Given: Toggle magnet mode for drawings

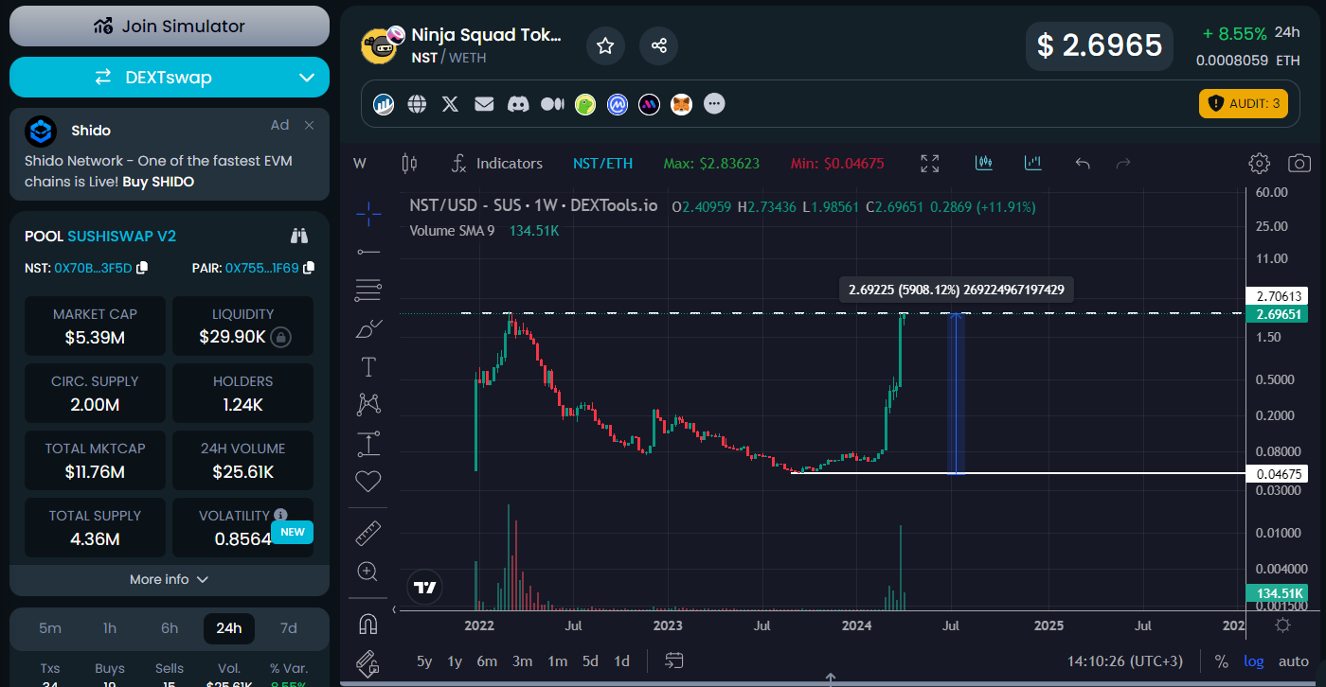Looking at the screenshot, I should pos(368,625).
